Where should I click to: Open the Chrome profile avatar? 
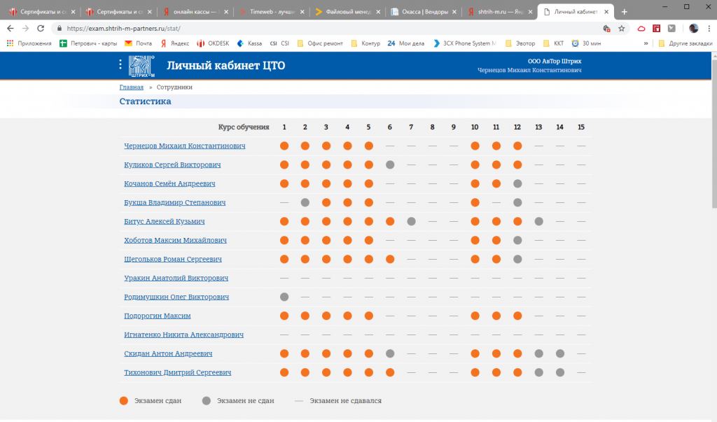tap(694, 29)
